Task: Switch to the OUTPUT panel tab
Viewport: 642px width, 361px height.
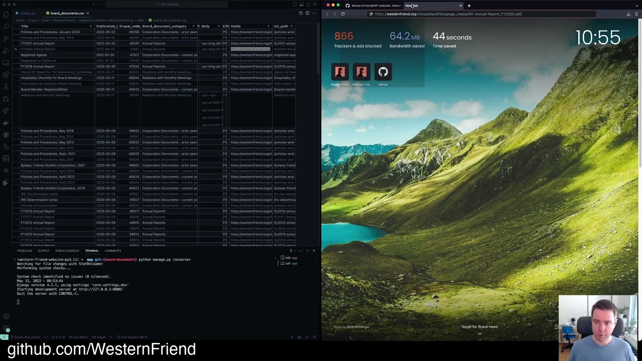Action: click(x=44, y=251)
